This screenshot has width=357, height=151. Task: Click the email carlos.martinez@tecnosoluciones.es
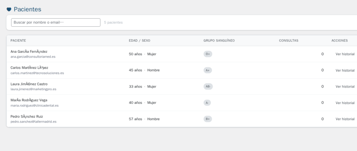pyautogui.click(x=37, y=73)
